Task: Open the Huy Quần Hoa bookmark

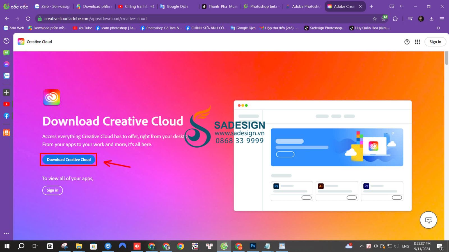Action: point(370,28)
